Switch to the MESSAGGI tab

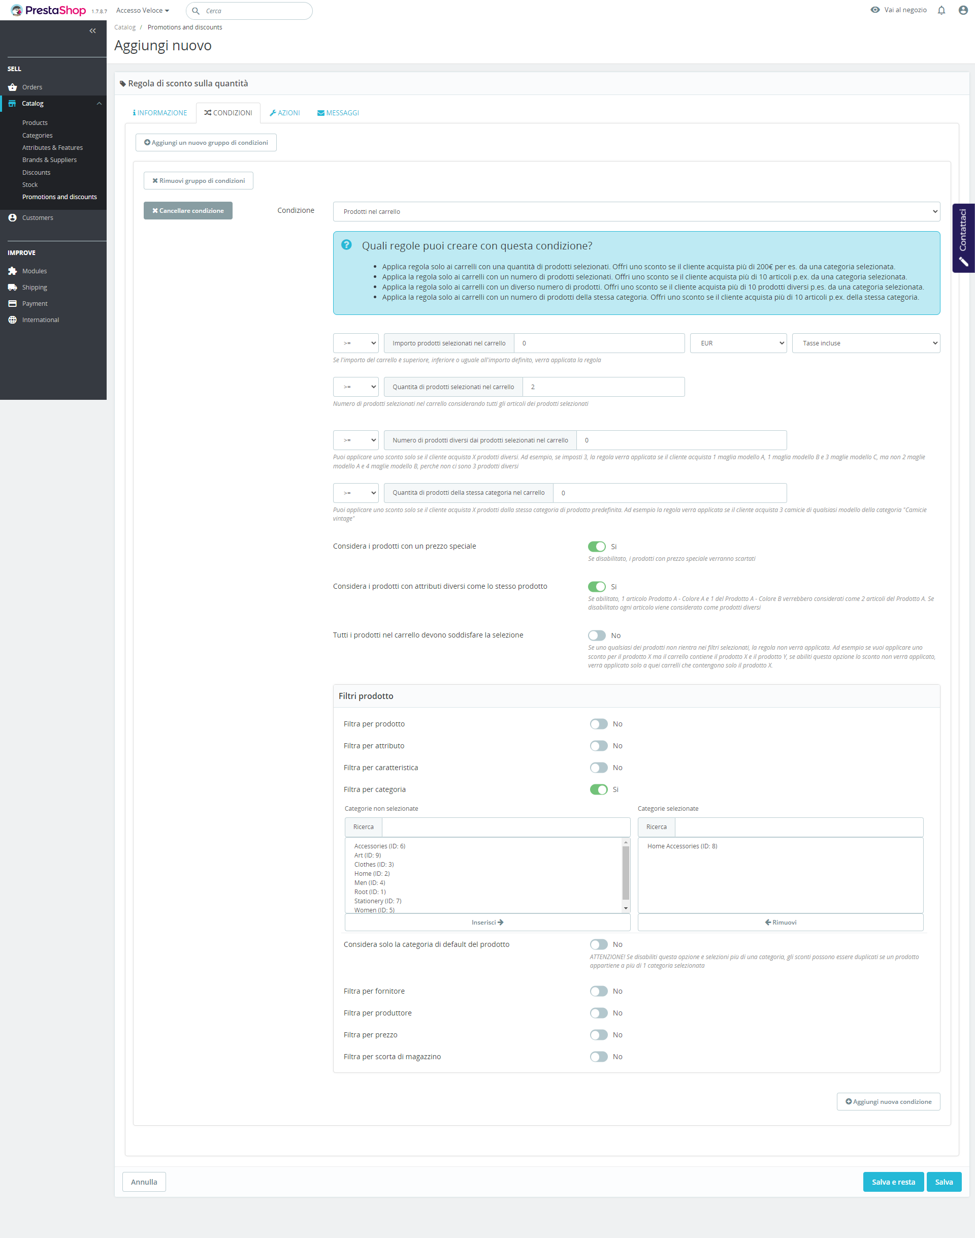click(x=338, y=113)
